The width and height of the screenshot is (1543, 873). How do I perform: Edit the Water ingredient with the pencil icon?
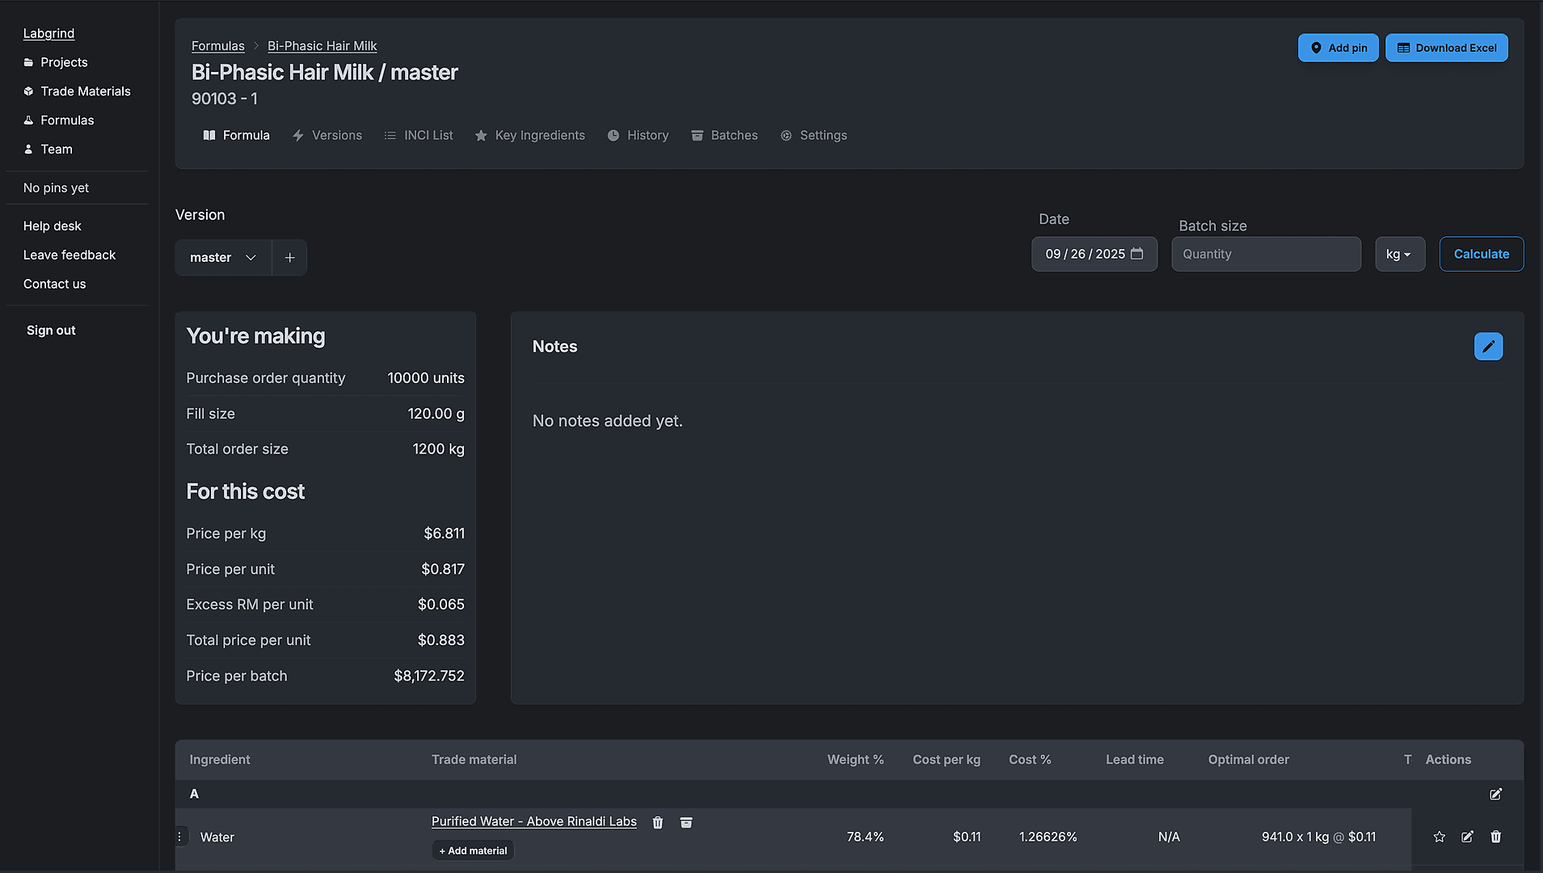(1467, 837)
